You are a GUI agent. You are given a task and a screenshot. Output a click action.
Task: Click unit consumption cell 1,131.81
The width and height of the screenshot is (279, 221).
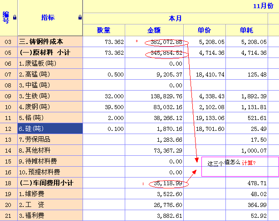click(247, 107)
